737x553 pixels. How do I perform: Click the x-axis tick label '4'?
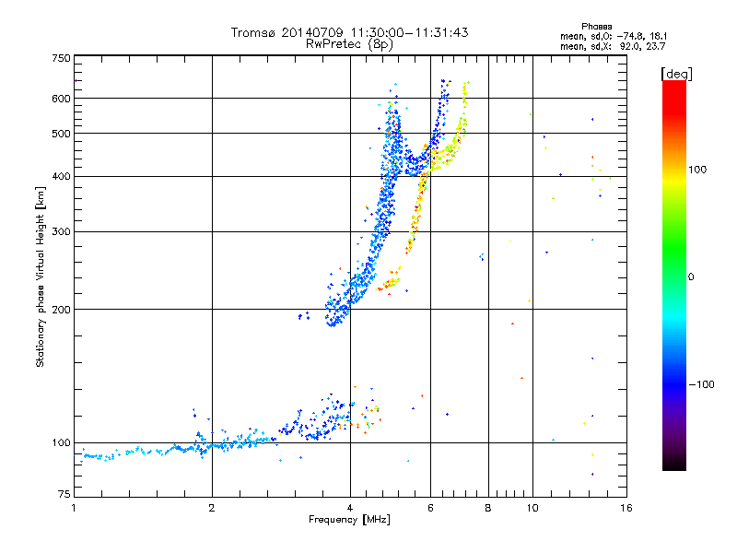350,508
